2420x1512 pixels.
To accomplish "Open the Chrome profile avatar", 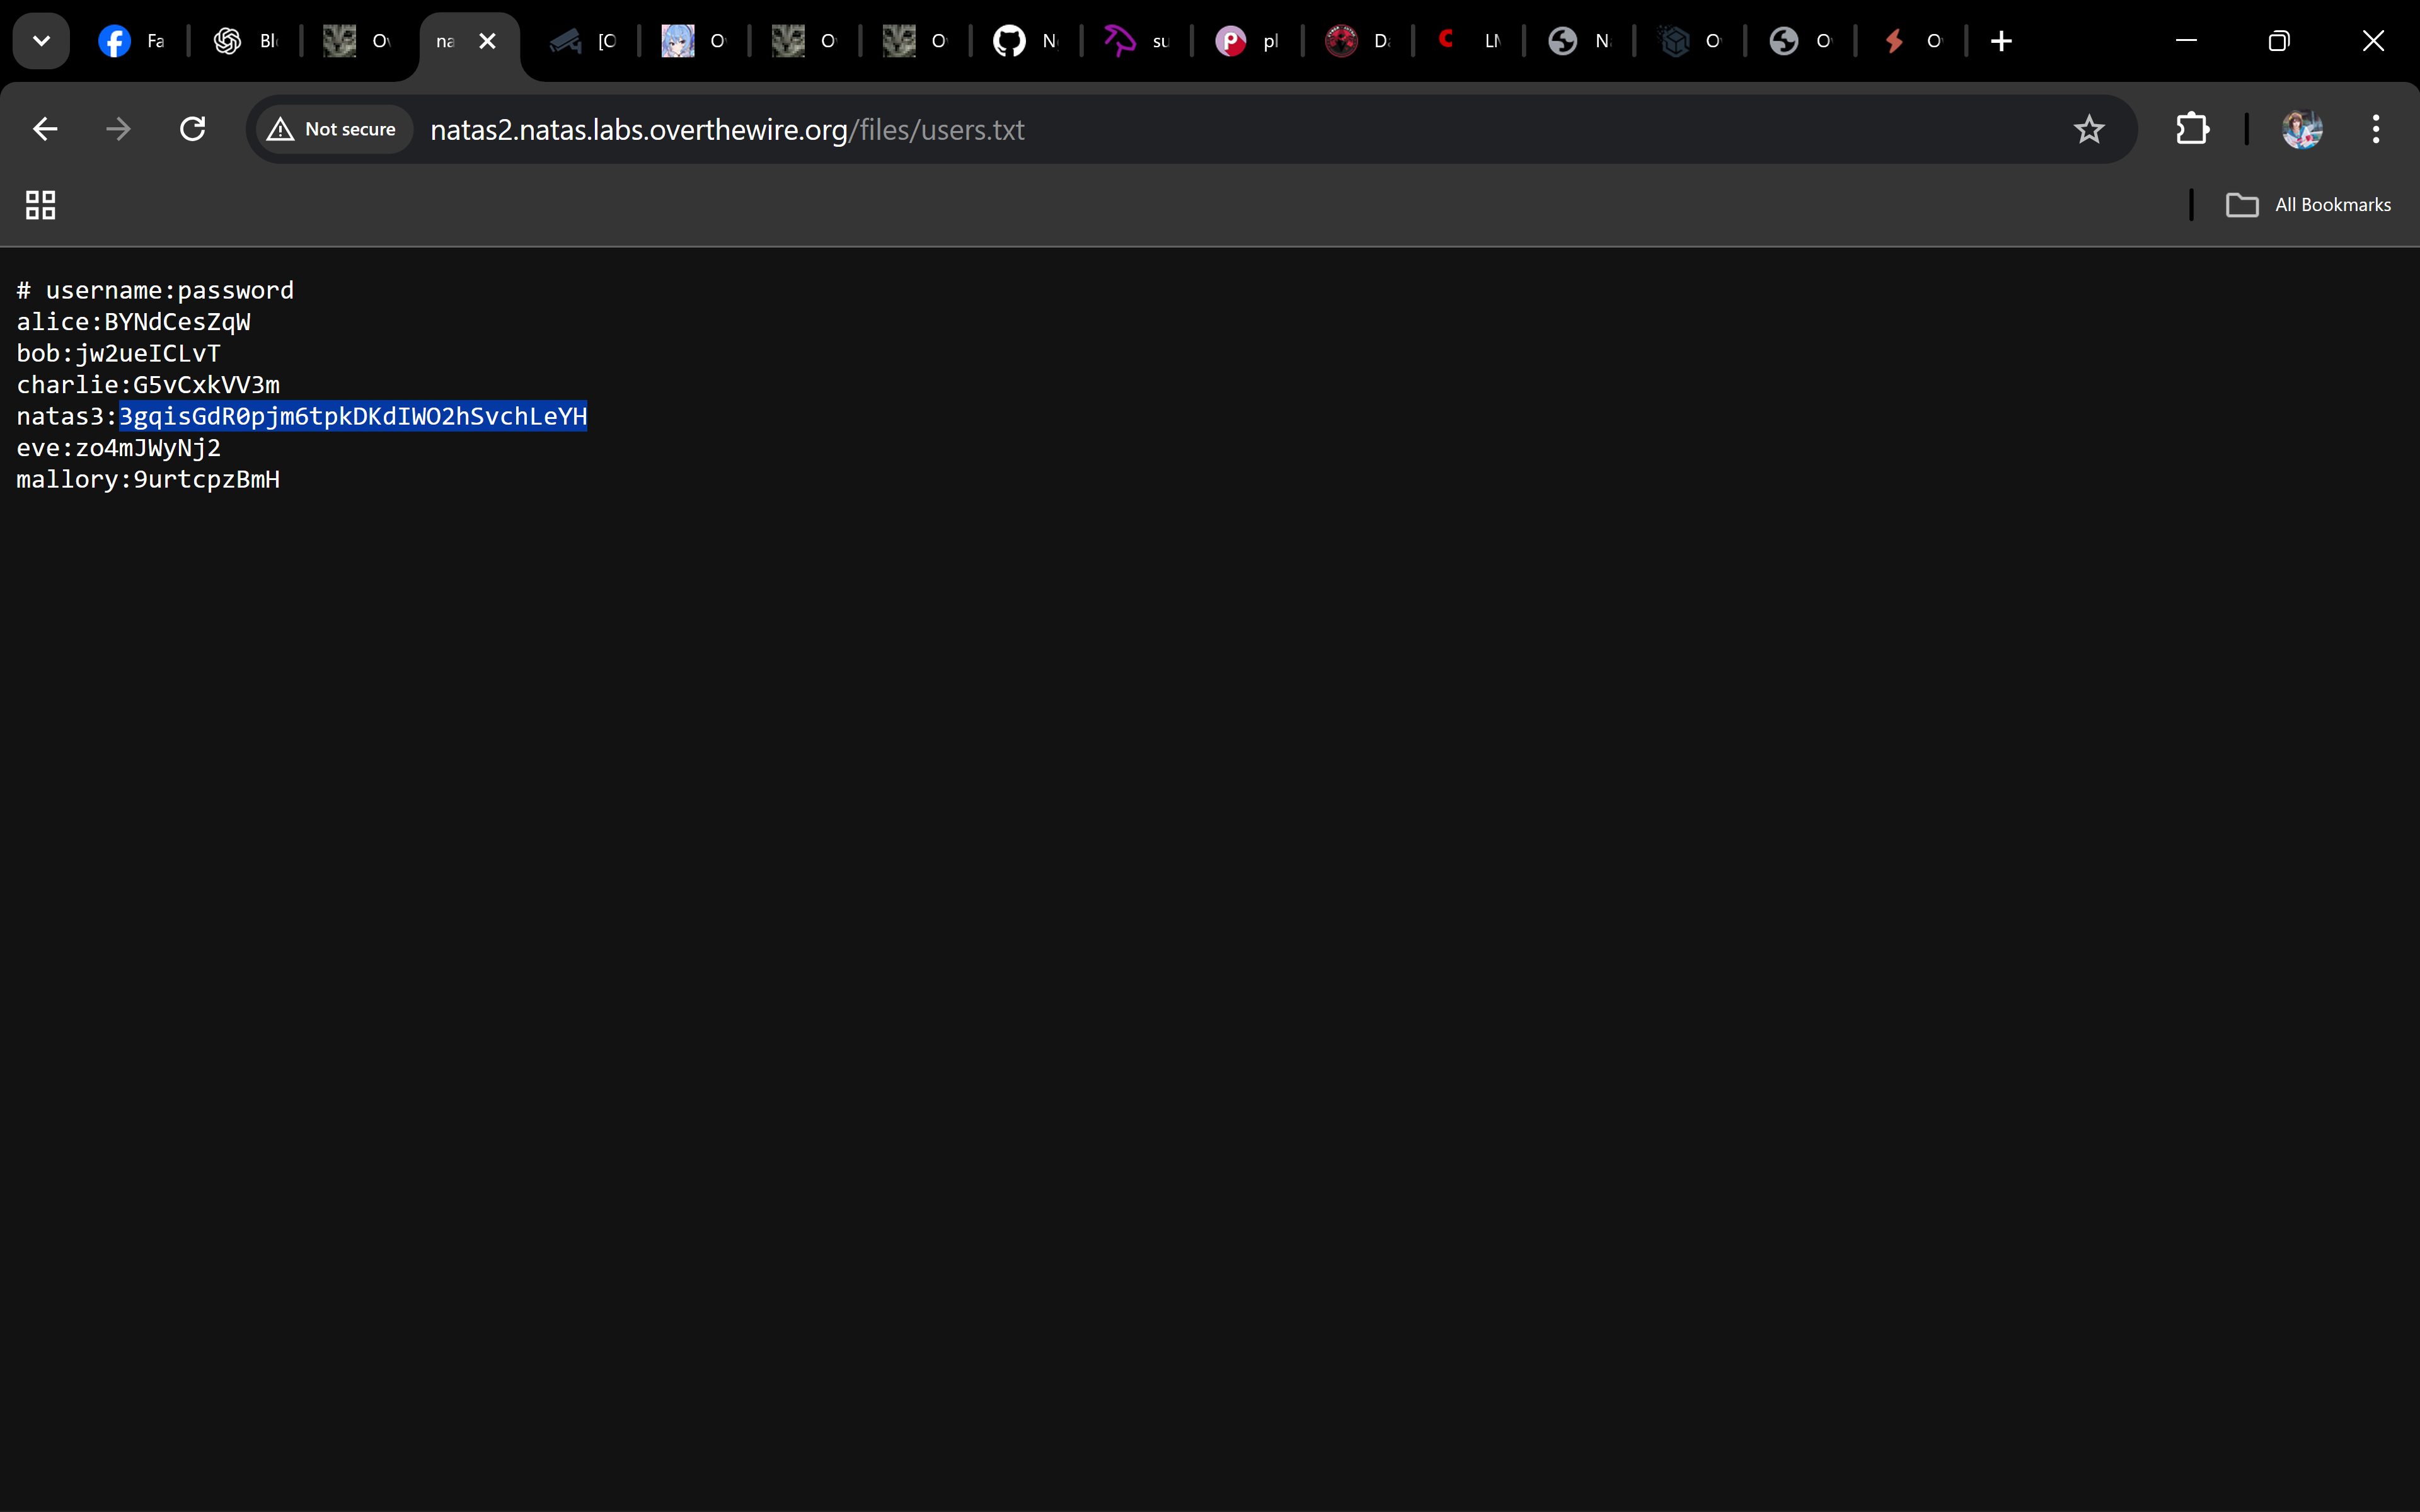I will pyautogui.click(x=2301, y=129).
